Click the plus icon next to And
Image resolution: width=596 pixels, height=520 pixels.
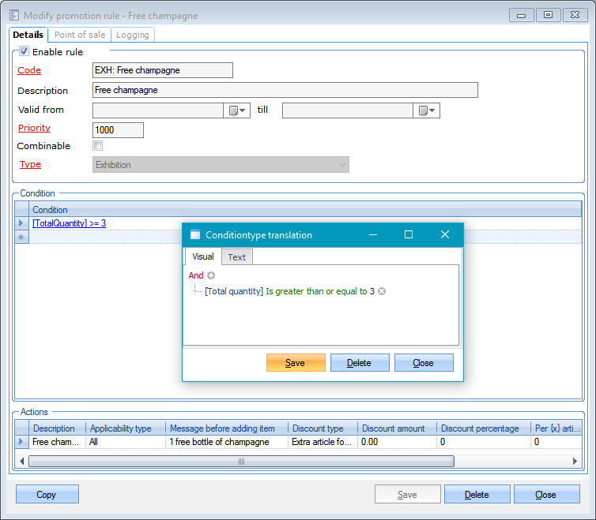click(211, 275)
